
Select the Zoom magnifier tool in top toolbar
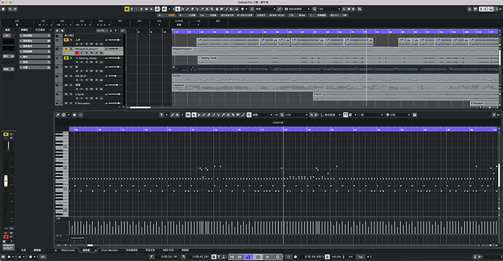click(212, 9)
